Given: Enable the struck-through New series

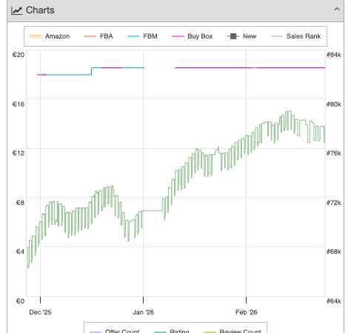Looking at the screenshot, I should (241, 36).
